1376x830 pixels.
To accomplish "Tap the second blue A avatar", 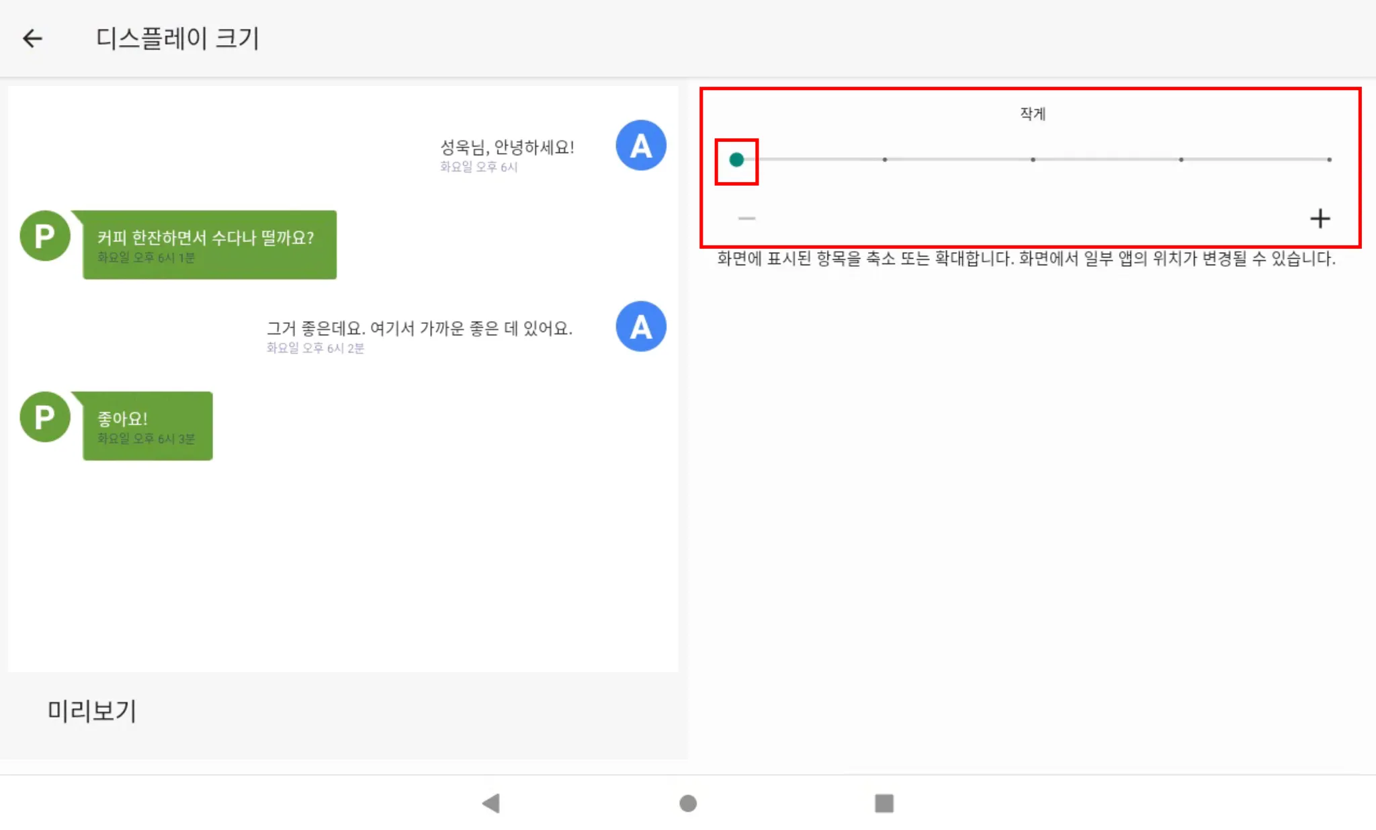I will pyautogui.click(x=641, y=327).
